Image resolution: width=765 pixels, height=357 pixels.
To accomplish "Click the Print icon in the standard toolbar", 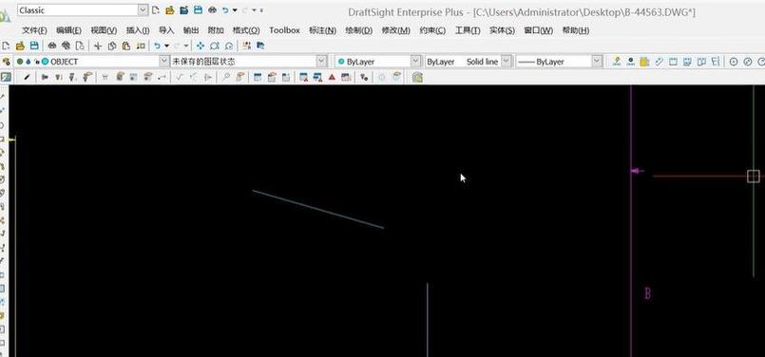I will (x=51, y=46).
